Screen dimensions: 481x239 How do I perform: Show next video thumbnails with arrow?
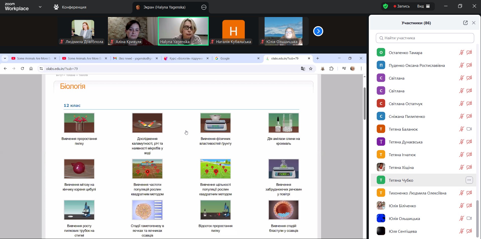tap(318, 31)
